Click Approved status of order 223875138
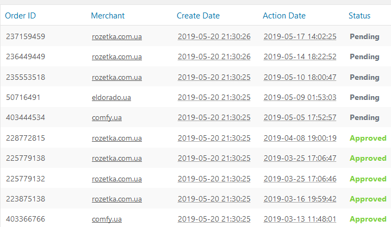The height and width of the screenshot is (227, 391). click(x=368, y=199)
